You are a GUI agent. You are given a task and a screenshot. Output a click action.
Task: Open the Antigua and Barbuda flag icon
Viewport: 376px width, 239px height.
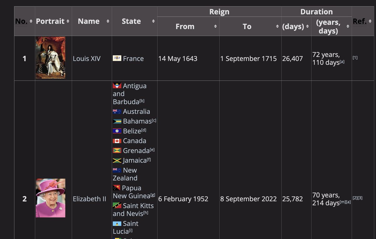coord(117,86)
